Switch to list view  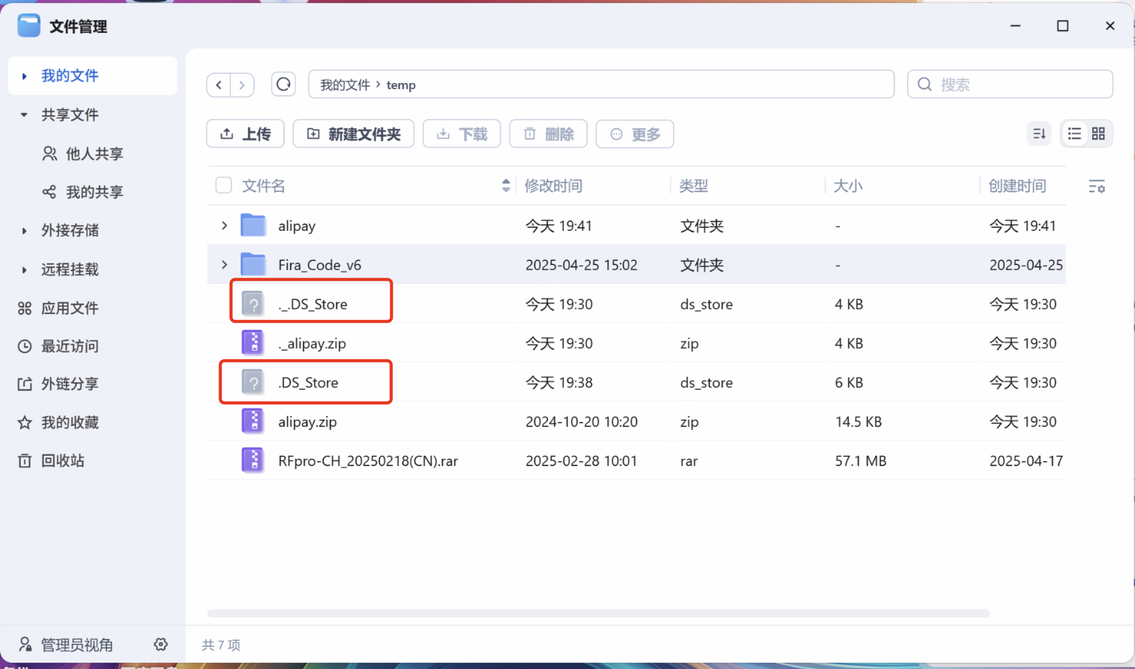point(1074,134)
